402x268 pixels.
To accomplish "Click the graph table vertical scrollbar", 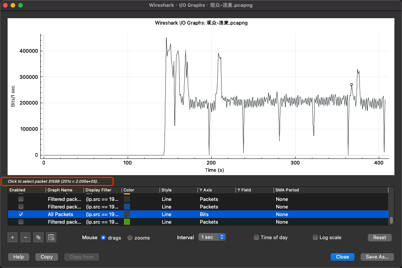I will [x=391, y=220].
